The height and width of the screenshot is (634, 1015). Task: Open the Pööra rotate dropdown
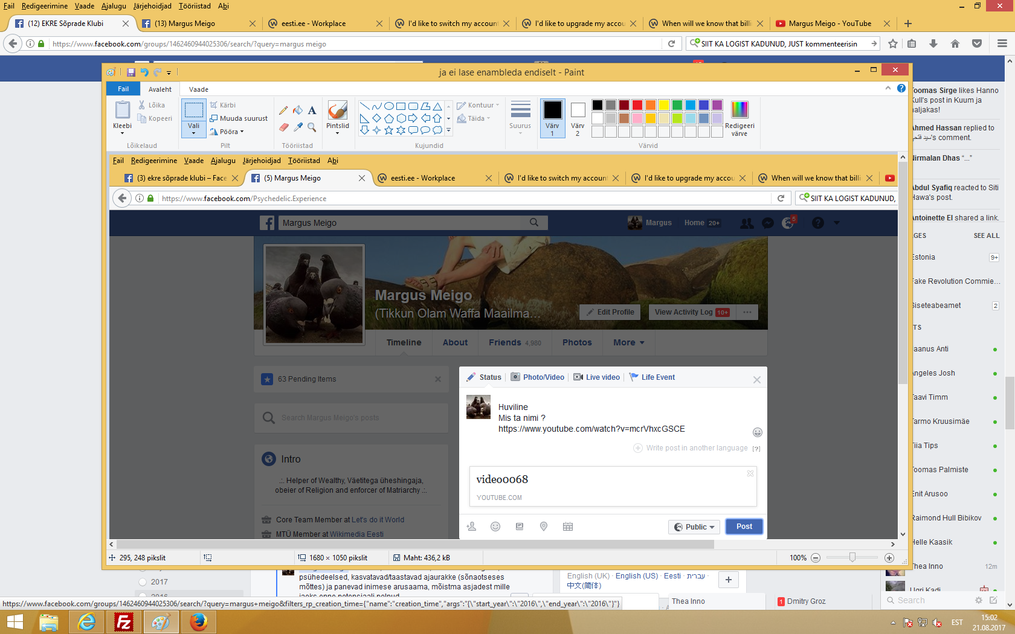pos(227,132)
